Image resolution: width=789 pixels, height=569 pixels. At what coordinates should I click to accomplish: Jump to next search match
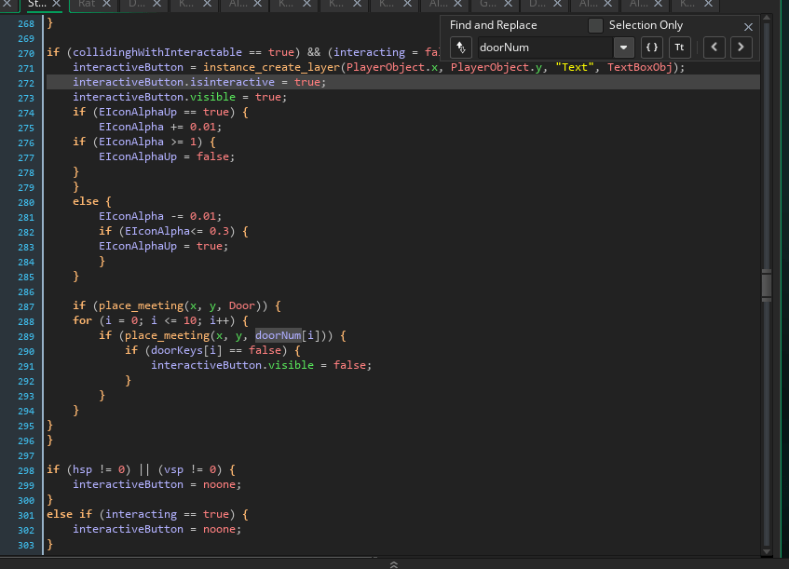[x=741, y=47]
